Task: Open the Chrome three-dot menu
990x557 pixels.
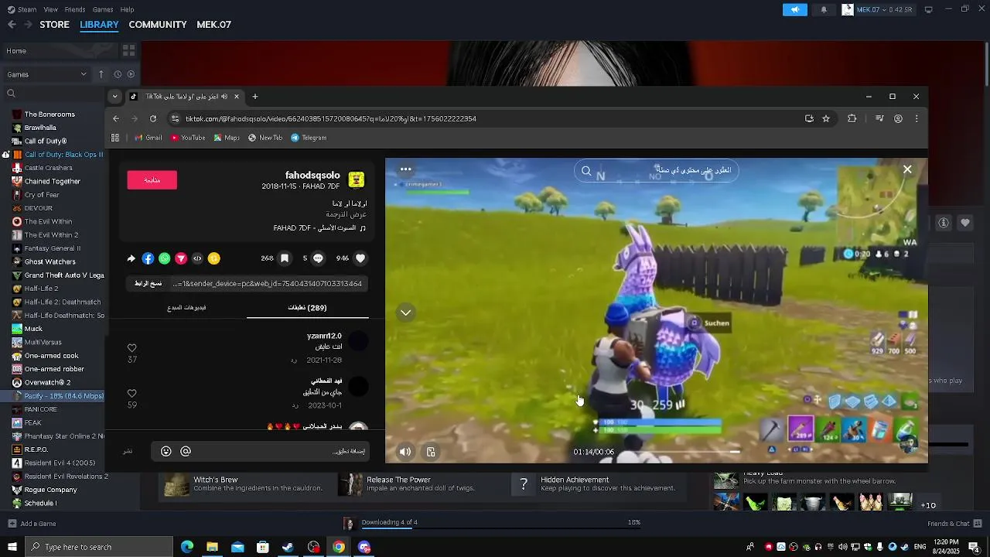Action: (x=917, y=118)
